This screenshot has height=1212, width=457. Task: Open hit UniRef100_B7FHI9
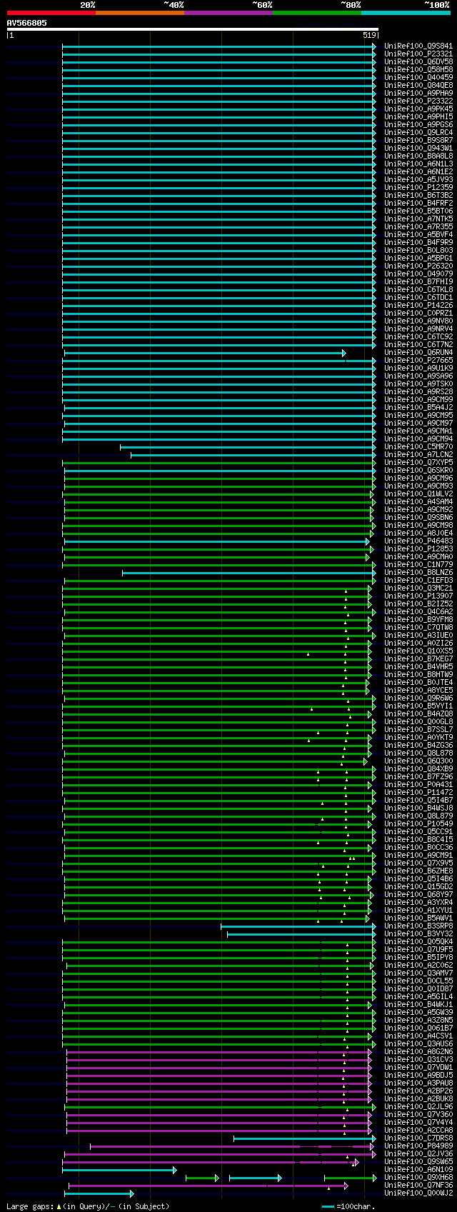(418, 282)
